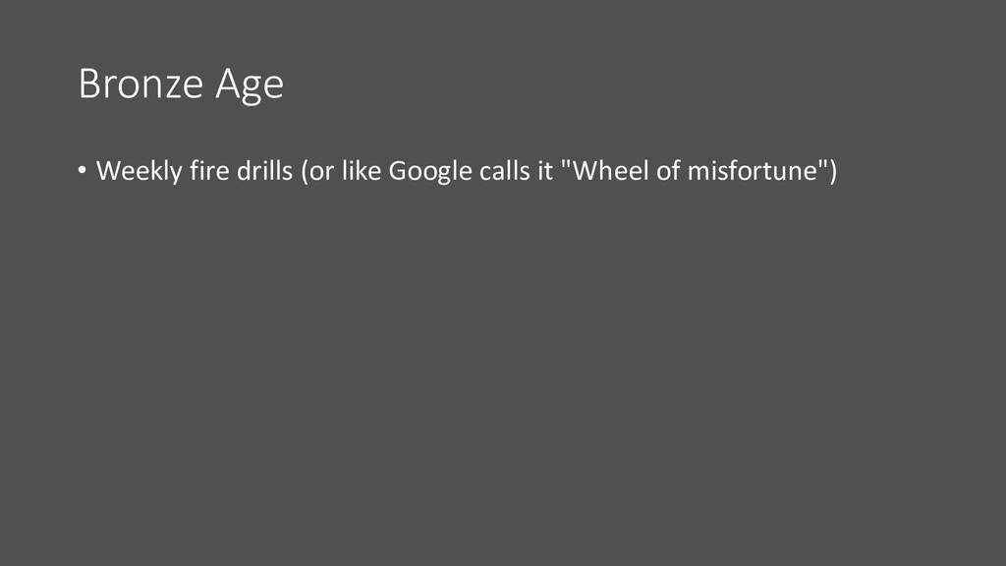The height and width of the screenshot is (566, 1006).
Task: Click the word "or" after the parenthesis
Action: pos(322,173)
